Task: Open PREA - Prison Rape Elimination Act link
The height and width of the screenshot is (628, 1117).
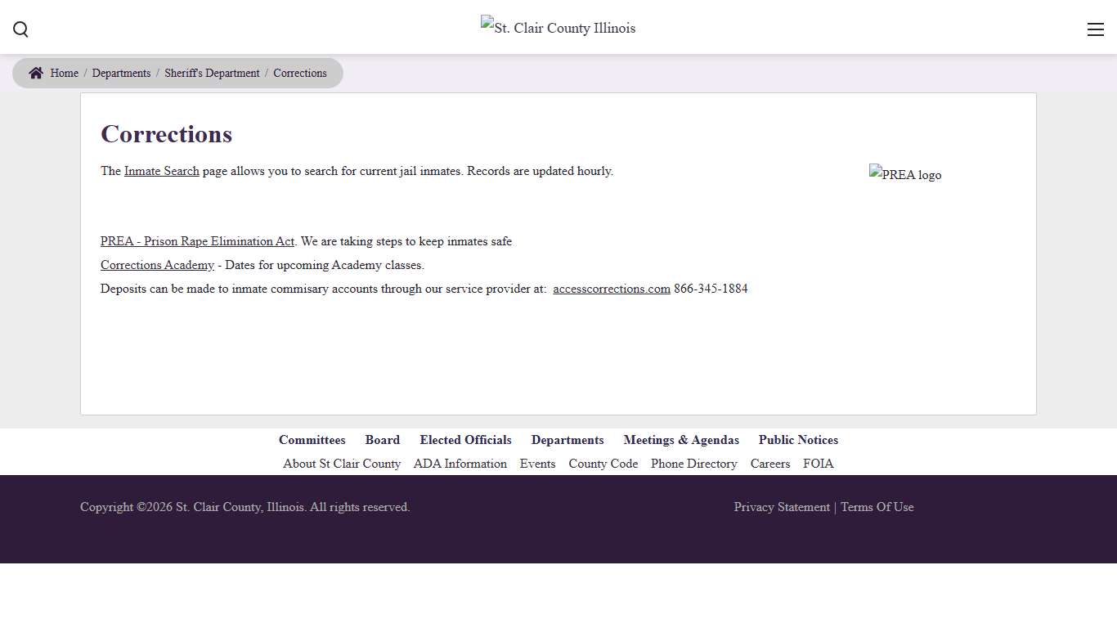Action: click(197, 241)
